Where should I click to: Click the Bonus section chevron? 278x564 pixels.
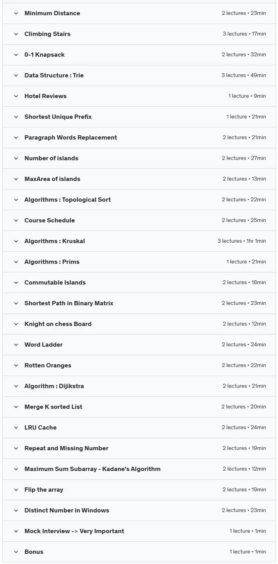click(16, 552)
